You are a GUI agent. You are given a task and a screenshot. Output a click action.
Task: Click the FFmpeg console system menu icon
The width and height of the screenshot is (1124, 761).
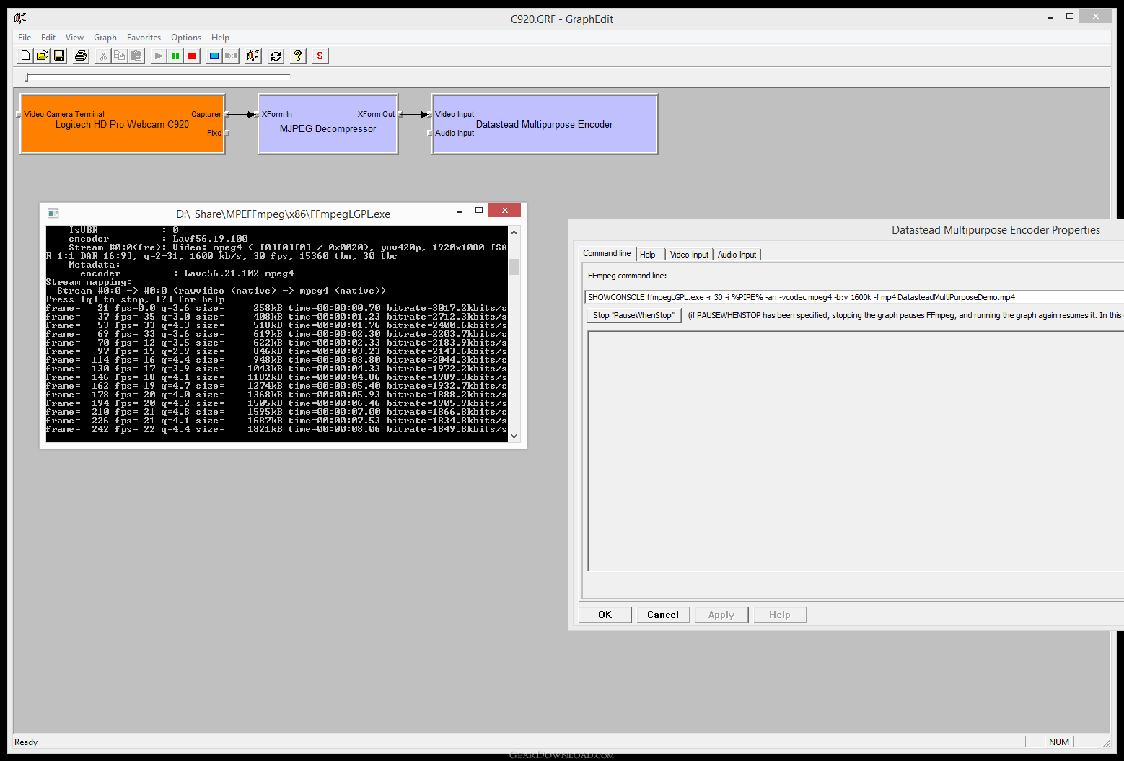53,214
